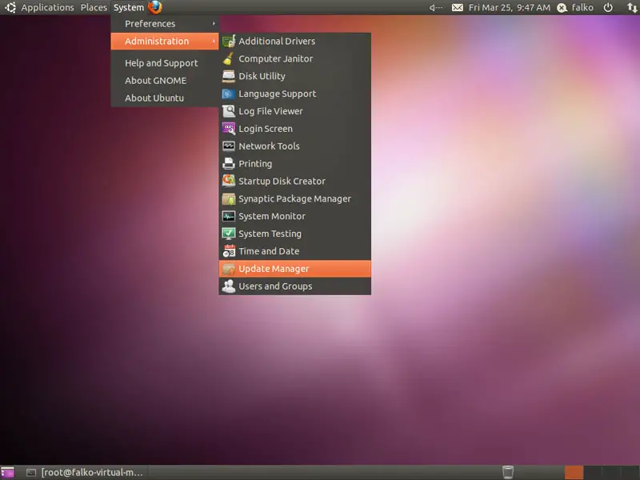Click the Language Support flag icon
The width and height of the screenshot is (640, 480).
(x=229, y=94)
